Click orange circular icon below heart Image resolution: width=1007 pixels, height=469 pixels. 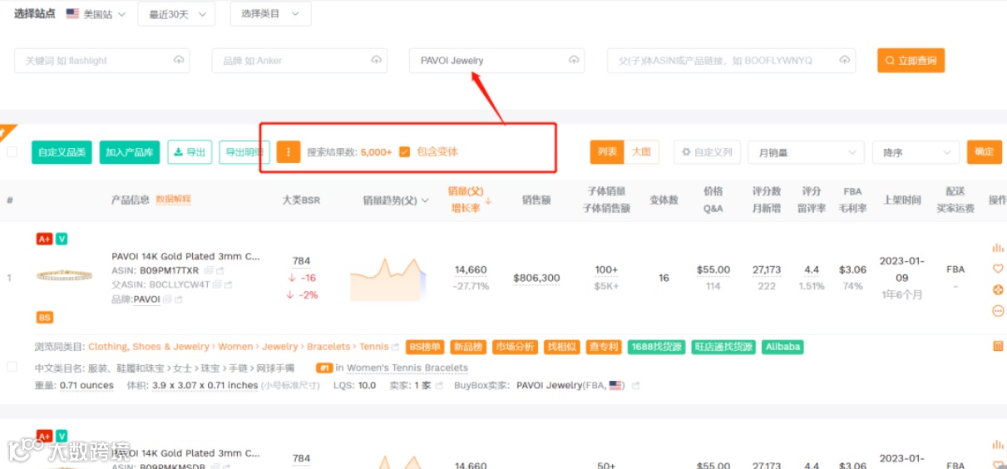point(998,290)
